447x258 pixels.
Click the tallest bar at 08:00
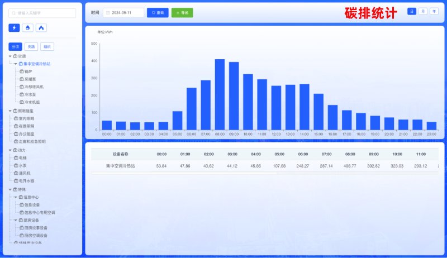(220, 94)
